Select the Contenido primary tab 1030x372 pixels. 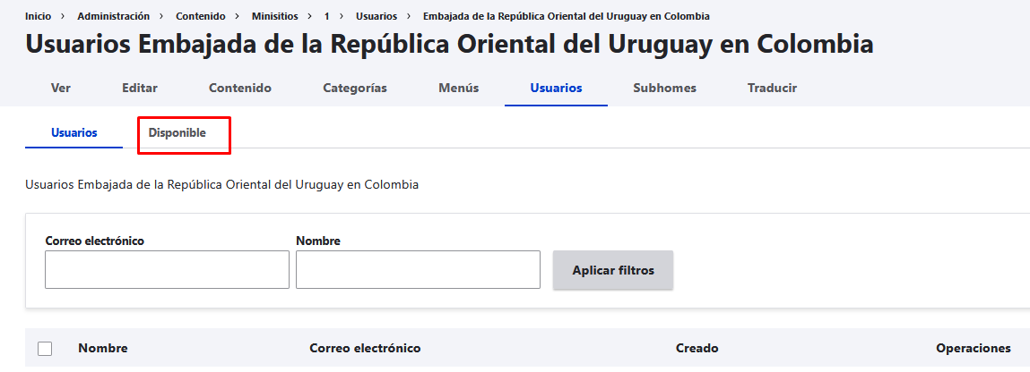(x=240, y=88)
